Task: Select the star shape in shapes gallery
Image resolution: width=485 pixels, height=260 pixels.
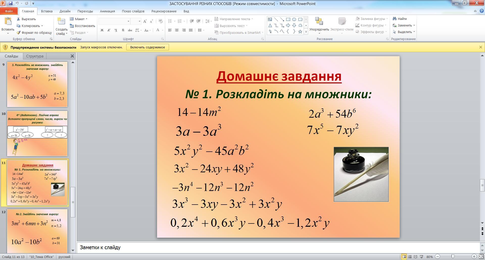Action: (300, 31)
